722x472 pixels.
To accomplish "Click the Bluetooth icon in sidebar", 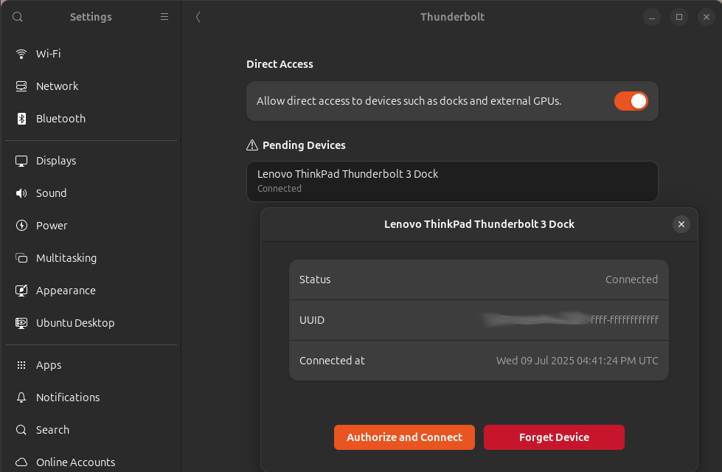I will click(x=21, y=119).
